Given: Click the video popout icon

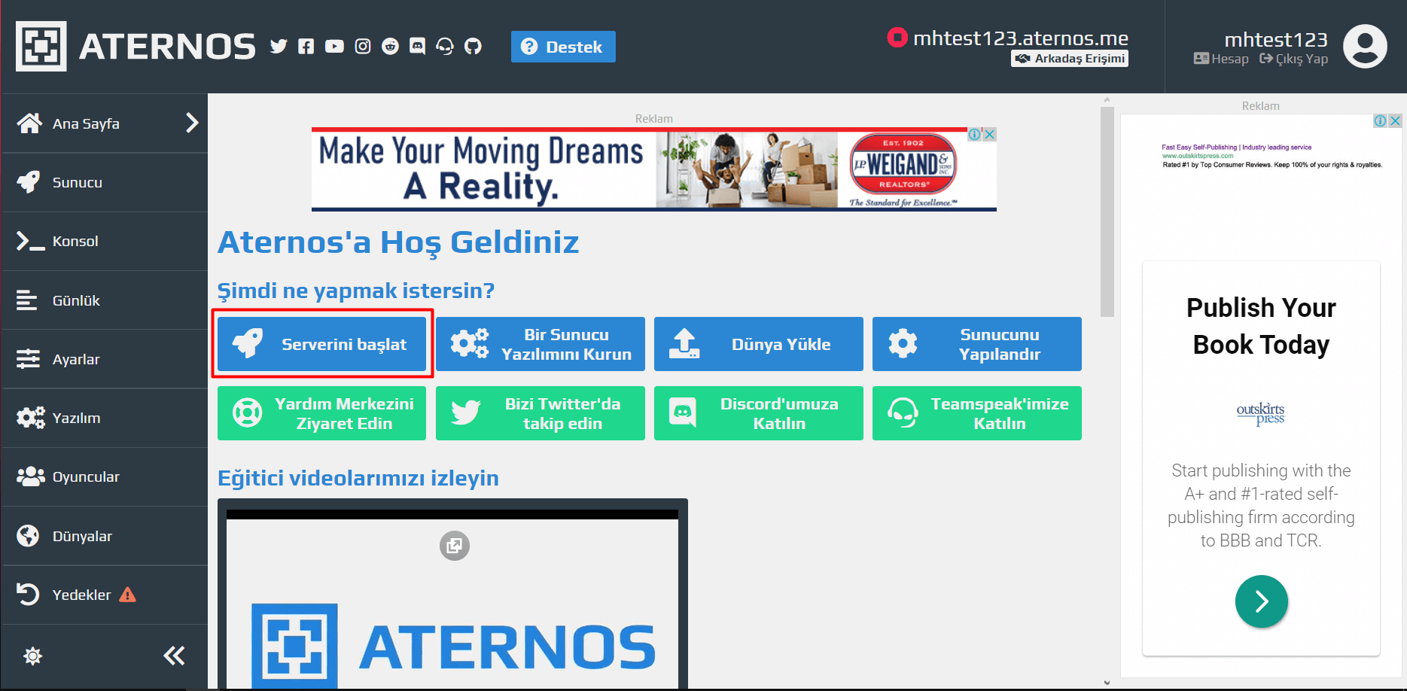Looking at the screenshot, I should (x=455, y=546).
